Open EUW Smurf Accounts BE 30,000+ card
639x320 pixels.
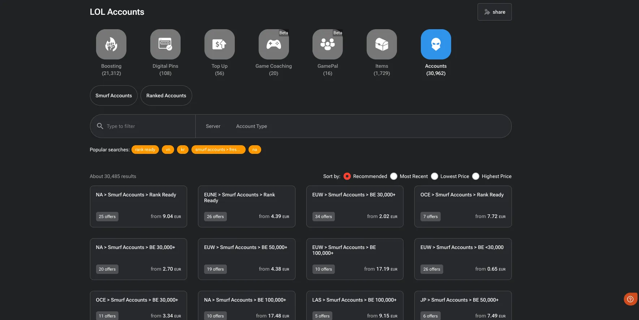pos(355,206)
